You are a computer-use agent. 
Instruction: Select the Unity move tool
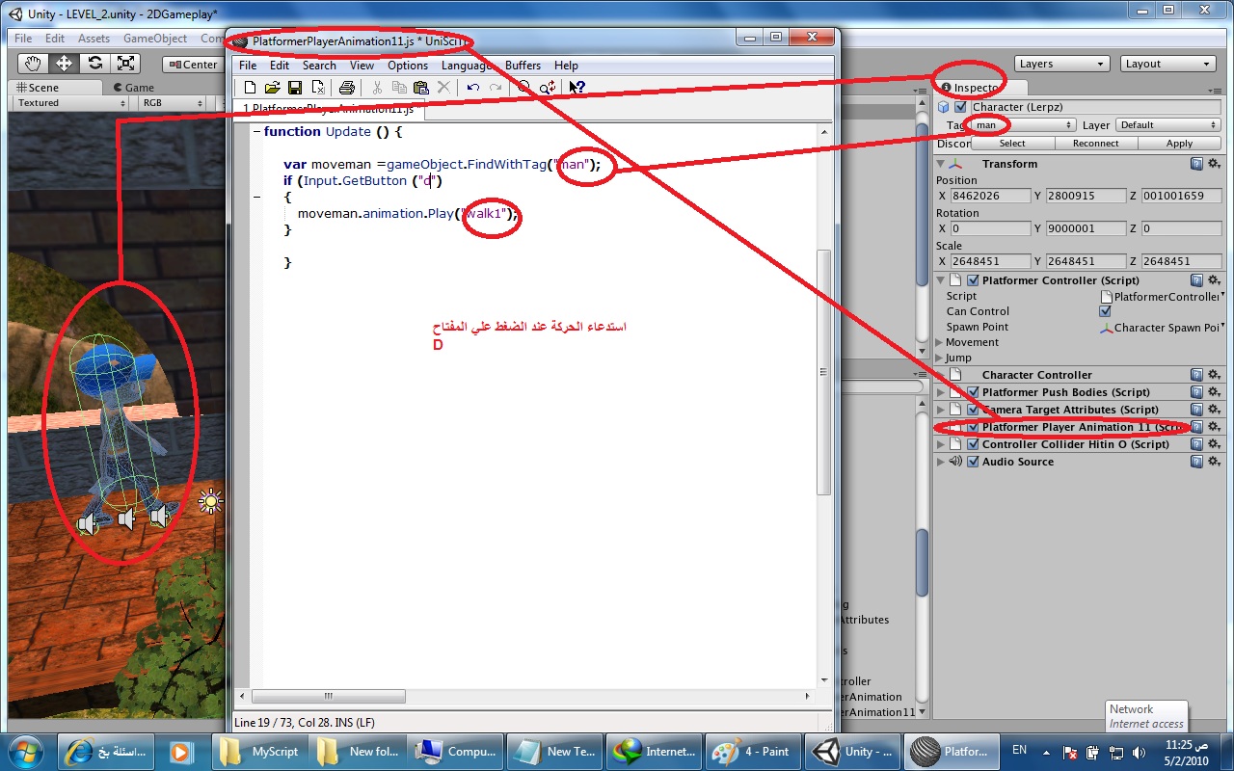tap(64, 64)
